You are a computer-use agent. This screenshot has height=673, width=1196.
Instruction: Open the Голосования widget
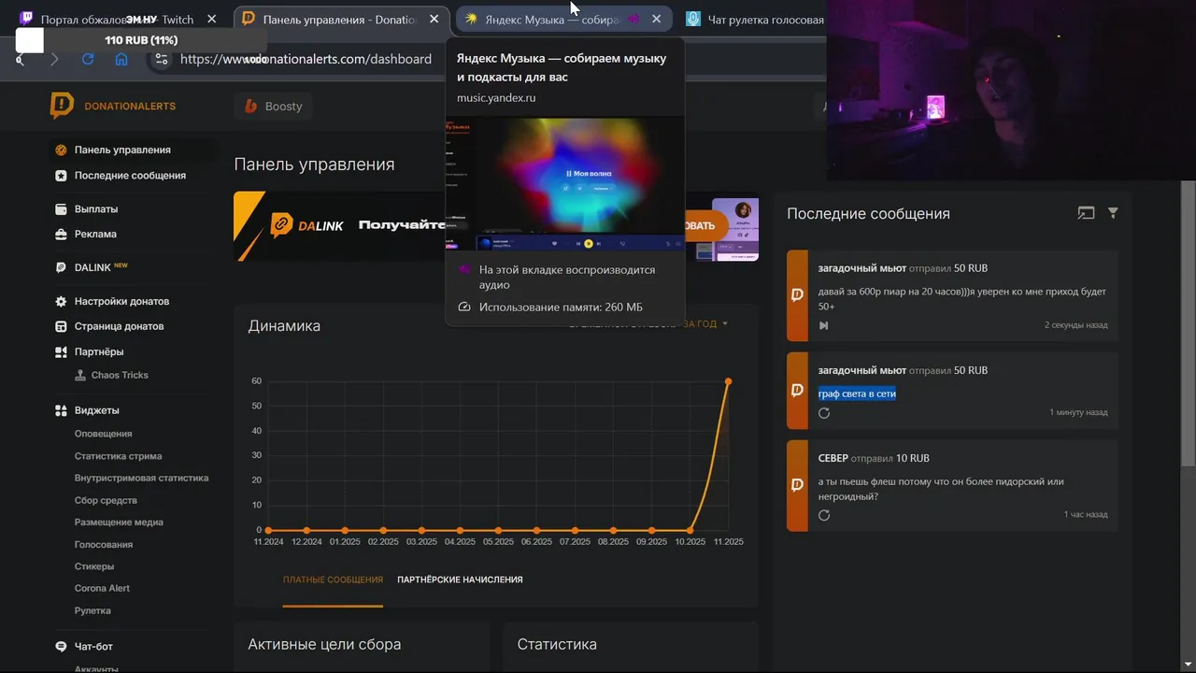[x=104, y=544]
